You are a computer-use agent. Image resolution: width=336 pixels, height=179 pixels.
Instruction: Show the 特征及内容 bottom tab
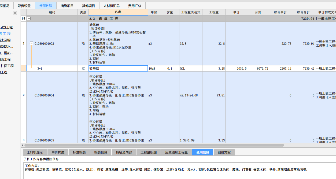(x=124, y=152)
